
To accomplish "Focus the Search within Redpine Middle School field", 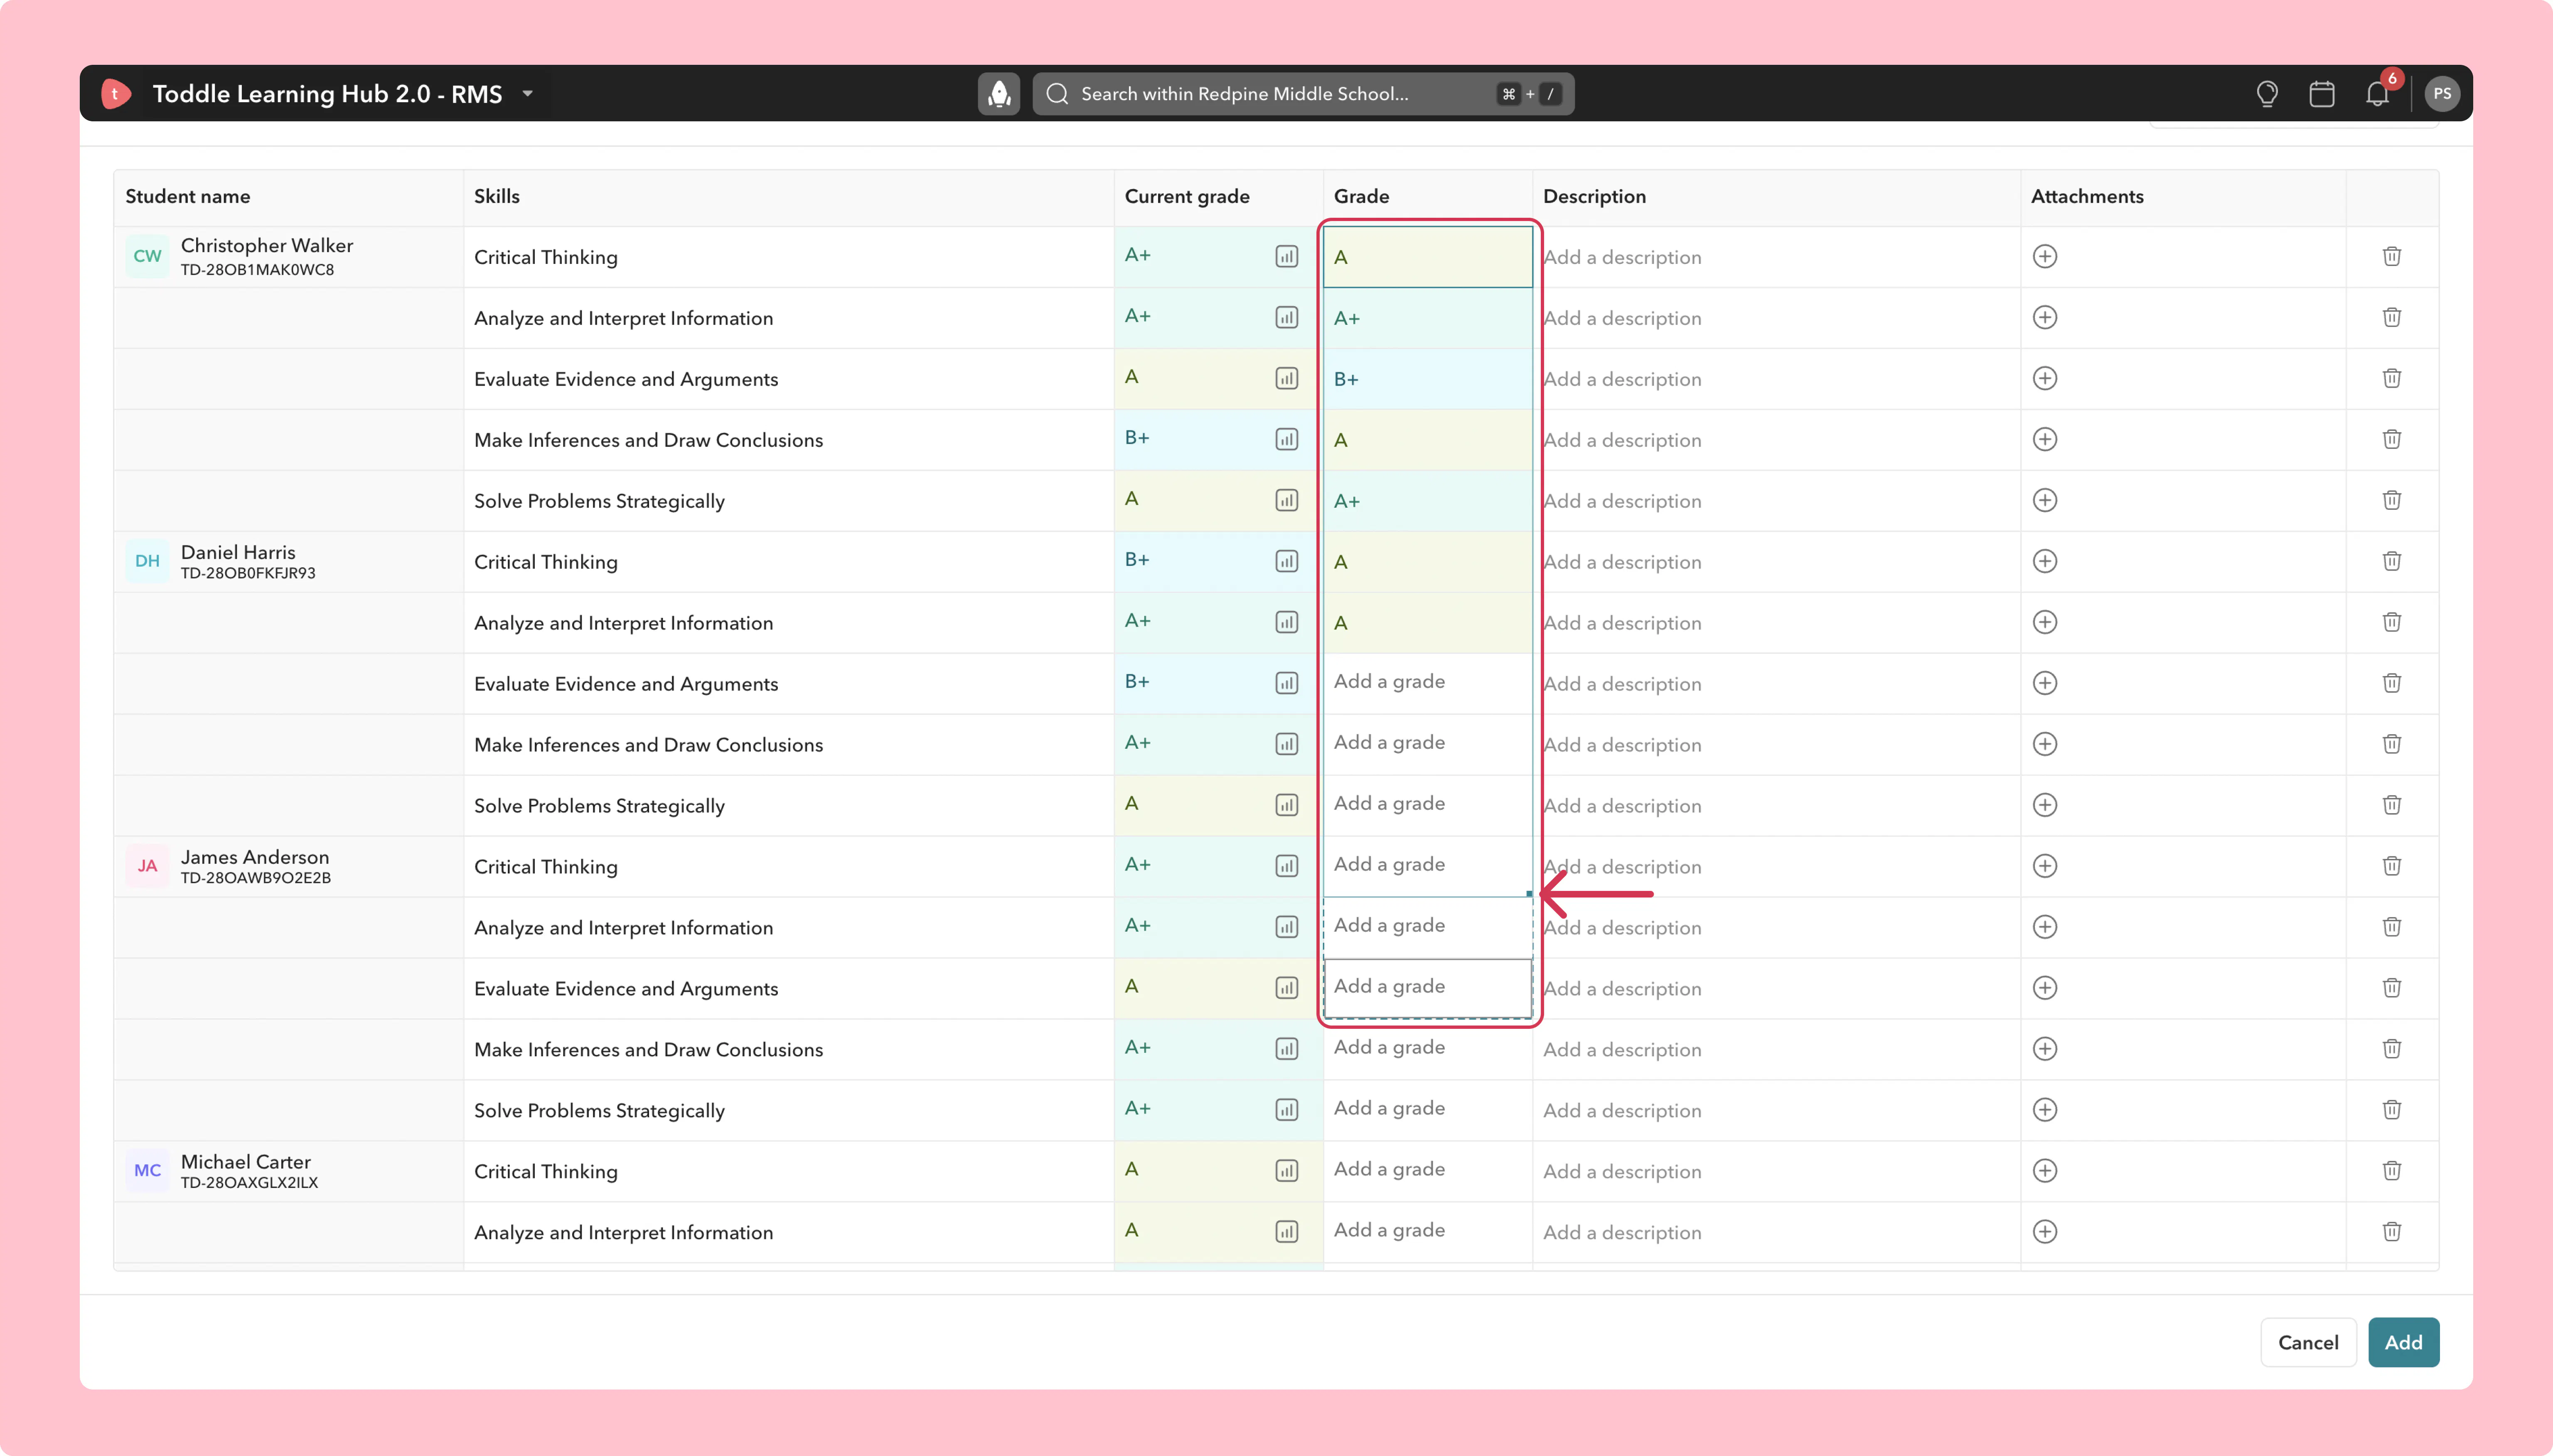I will (x=1303, y=94).
